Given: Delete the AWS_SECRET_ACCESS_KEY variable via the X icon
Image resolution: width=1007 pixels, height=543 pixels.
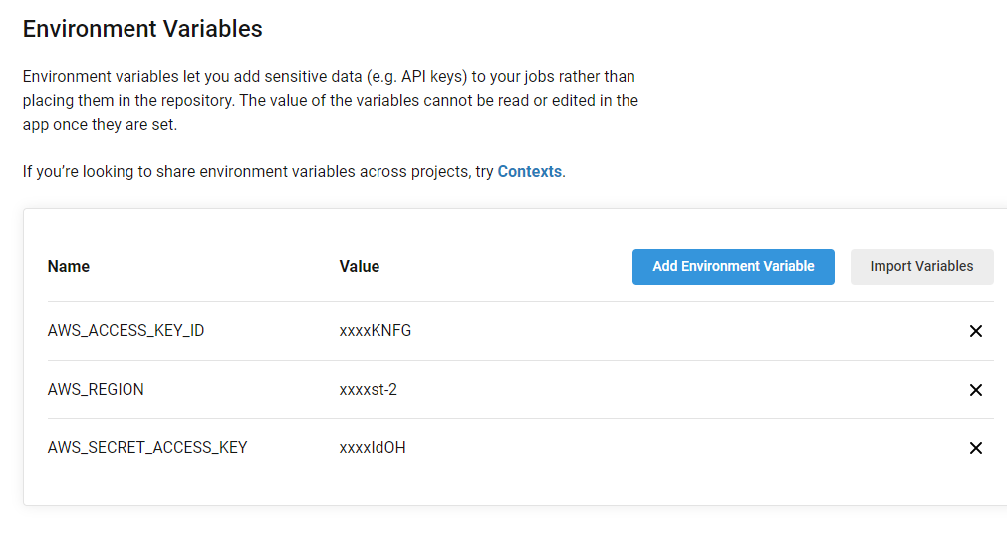Looking at the screenshot, I should [975, 448].
